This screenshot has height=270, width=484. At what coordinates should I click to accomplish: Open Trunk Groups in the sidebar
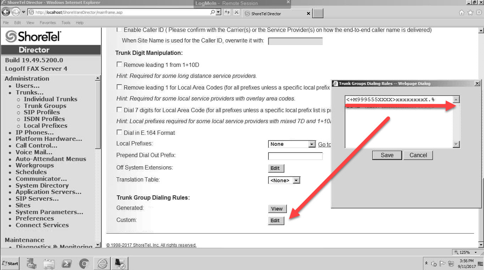(x=45, y=106)
